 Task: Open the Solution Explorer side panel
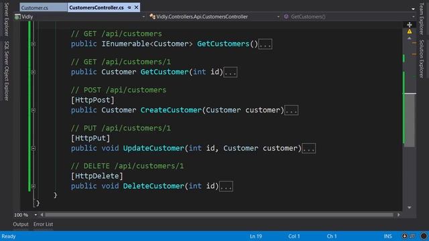pyautogui.click(x=422, y=59)
